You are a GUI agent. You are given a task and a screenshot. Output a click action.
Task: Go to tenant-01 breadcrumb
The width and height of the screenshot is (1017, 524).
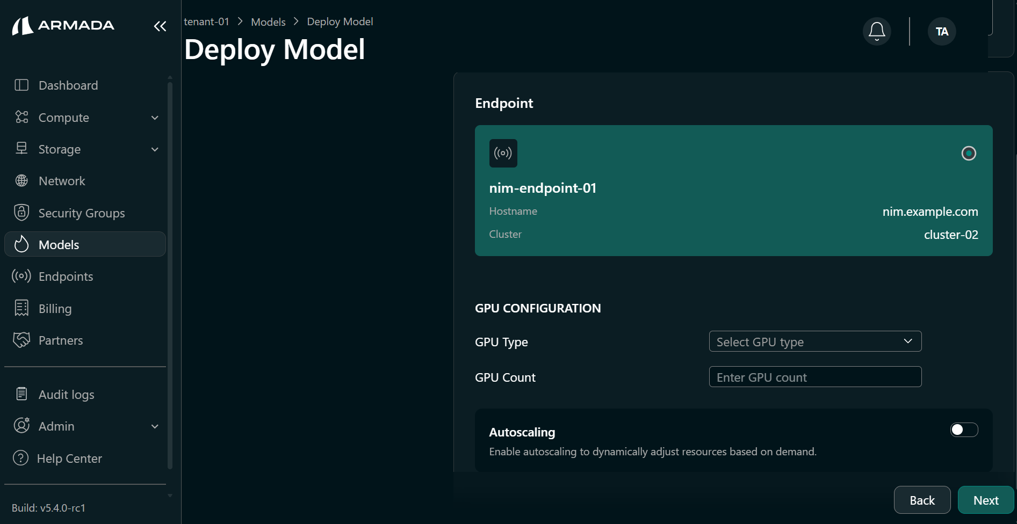(x=206, y=21)
